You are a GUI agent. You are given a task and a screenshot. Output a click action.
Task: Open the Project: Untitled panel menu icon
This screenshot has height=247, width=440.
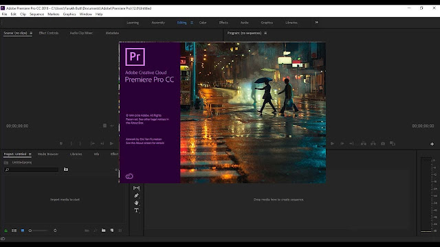pyautogui.click(x=30, y=154)
